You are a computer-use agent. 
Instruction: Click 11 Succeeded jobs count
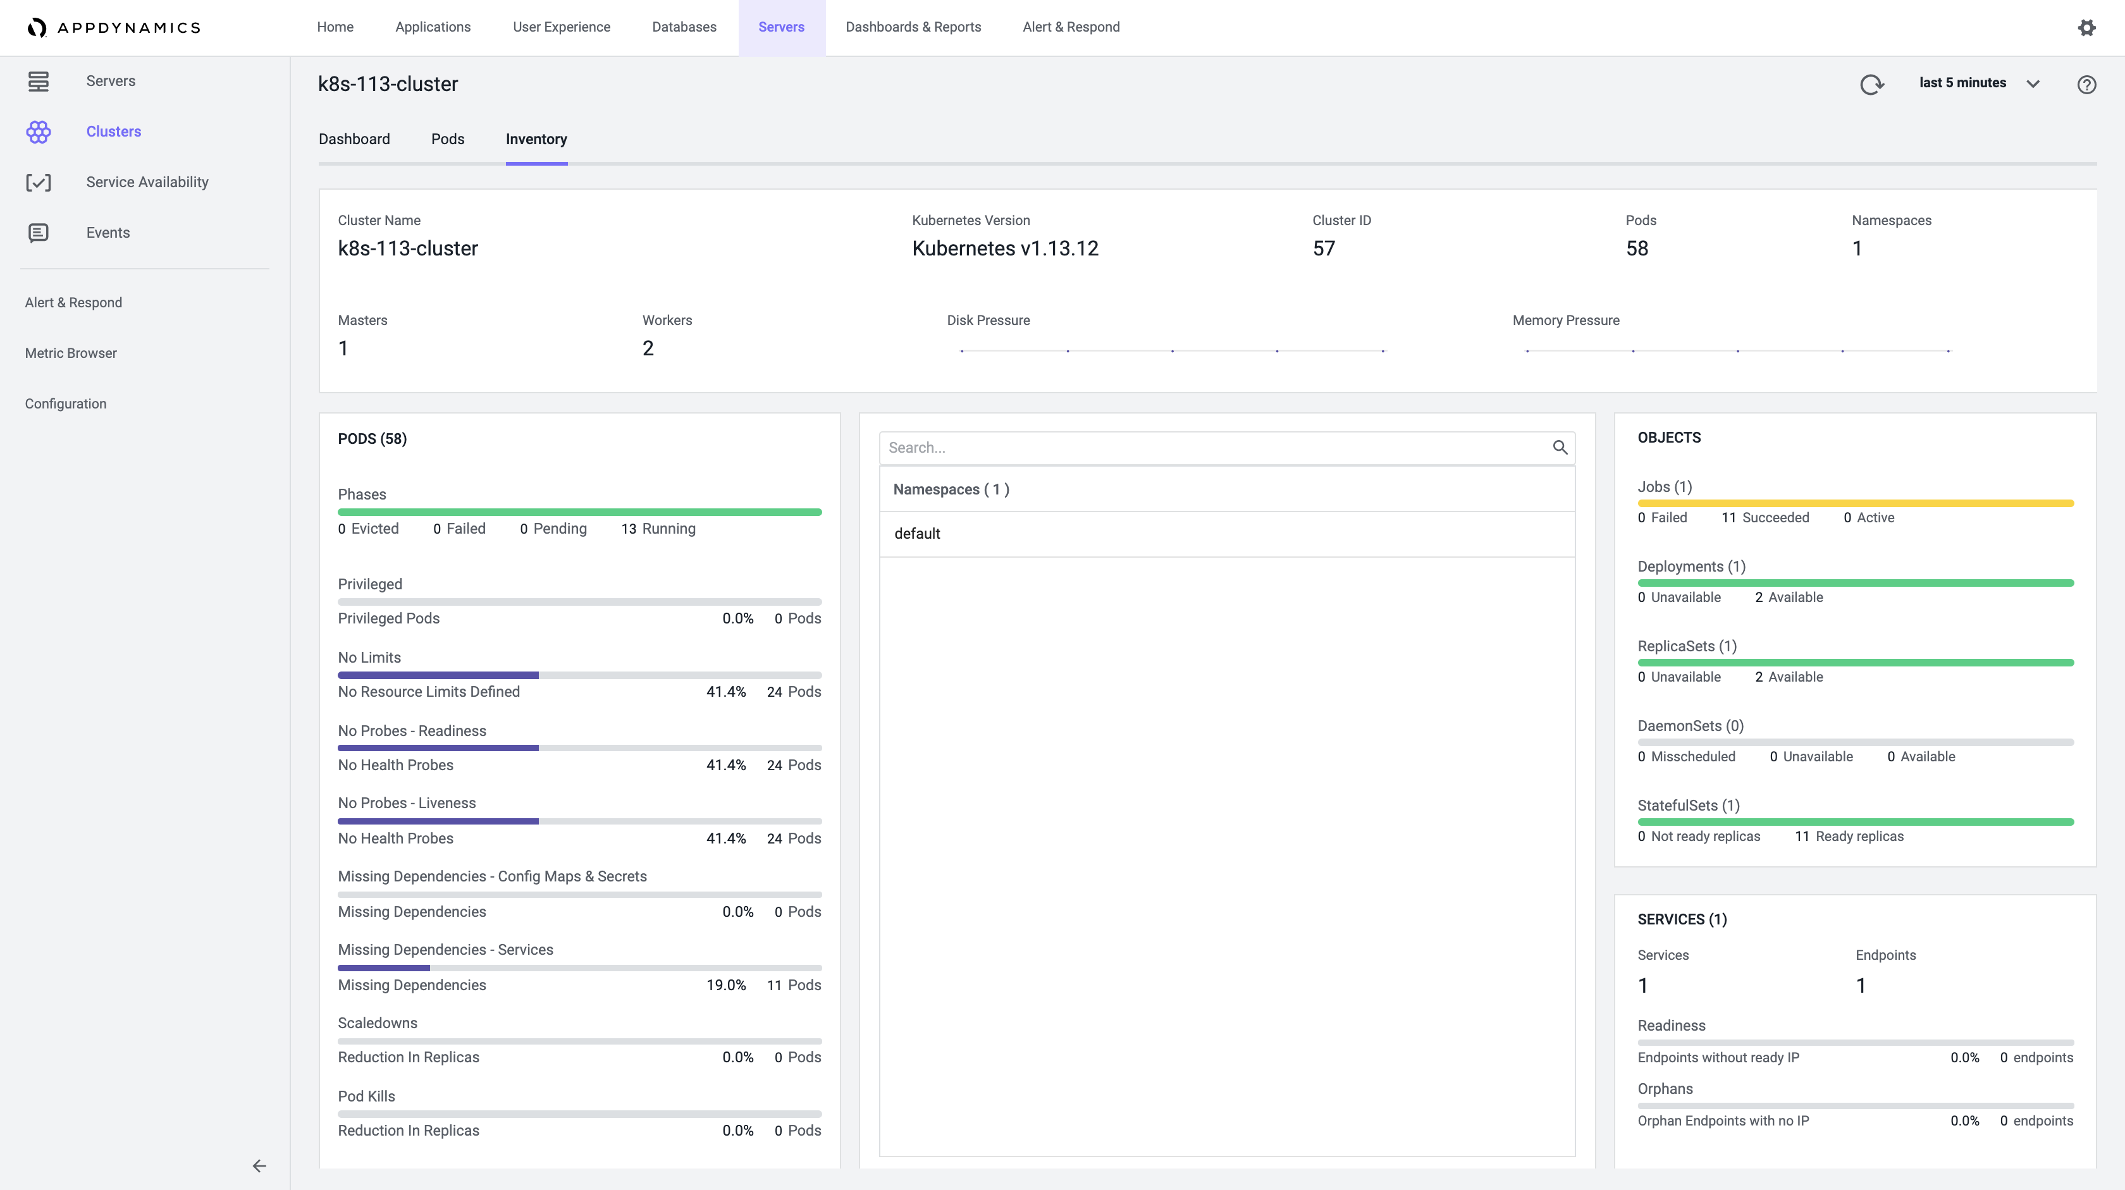pyautogui.click(x=1765, y=518)
